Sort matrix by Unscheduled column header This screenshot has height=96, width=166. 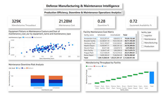pos(115,35)
